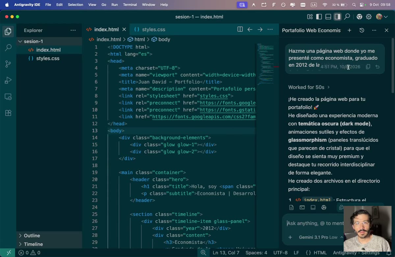Split the editor right
Image resolution: width=395 pixels, height=257 pixels.
pos(240,30)
